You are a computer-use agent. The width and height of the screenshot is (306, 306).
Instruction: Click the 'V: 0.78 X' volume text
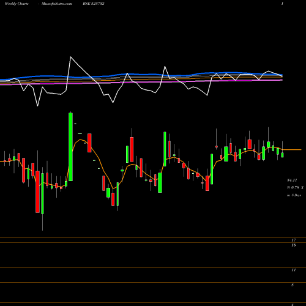tap(295, 187)
